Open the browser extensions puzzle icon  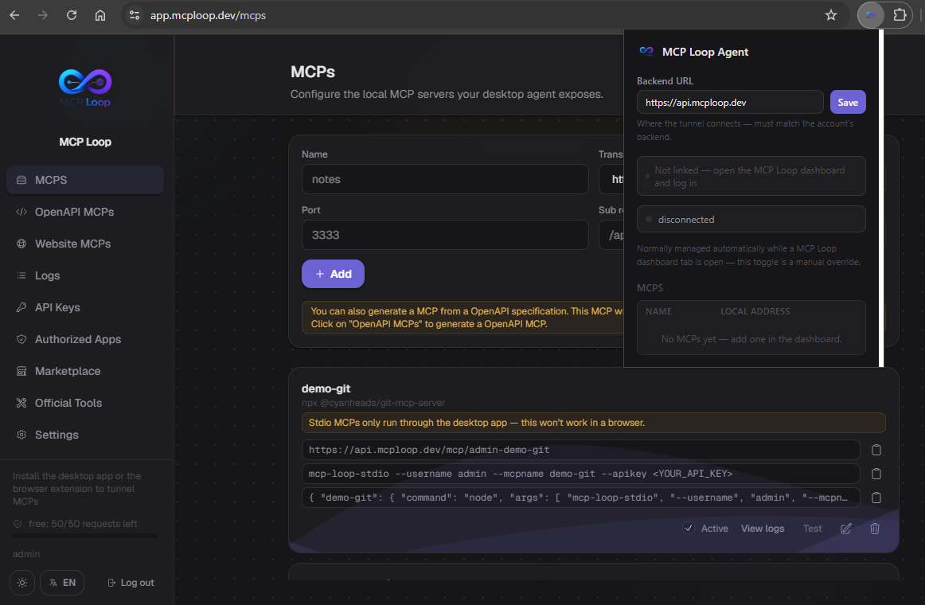click(x=900, y=15)
